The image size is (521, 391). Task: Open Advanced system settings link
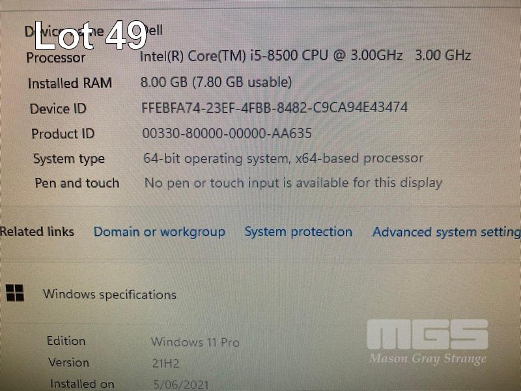coord(447,232)
